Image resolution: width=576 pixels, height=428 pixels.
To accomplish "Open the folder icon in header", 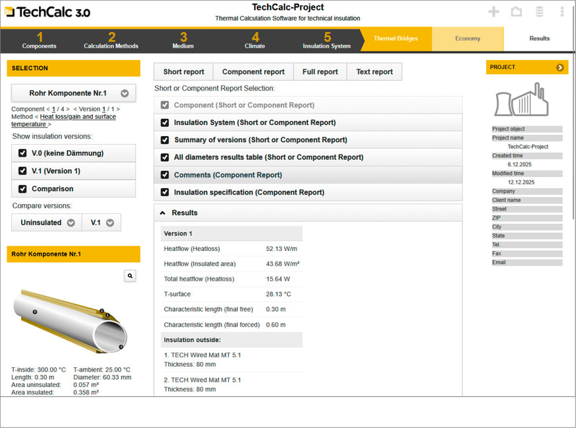I will tap(516, 12).
